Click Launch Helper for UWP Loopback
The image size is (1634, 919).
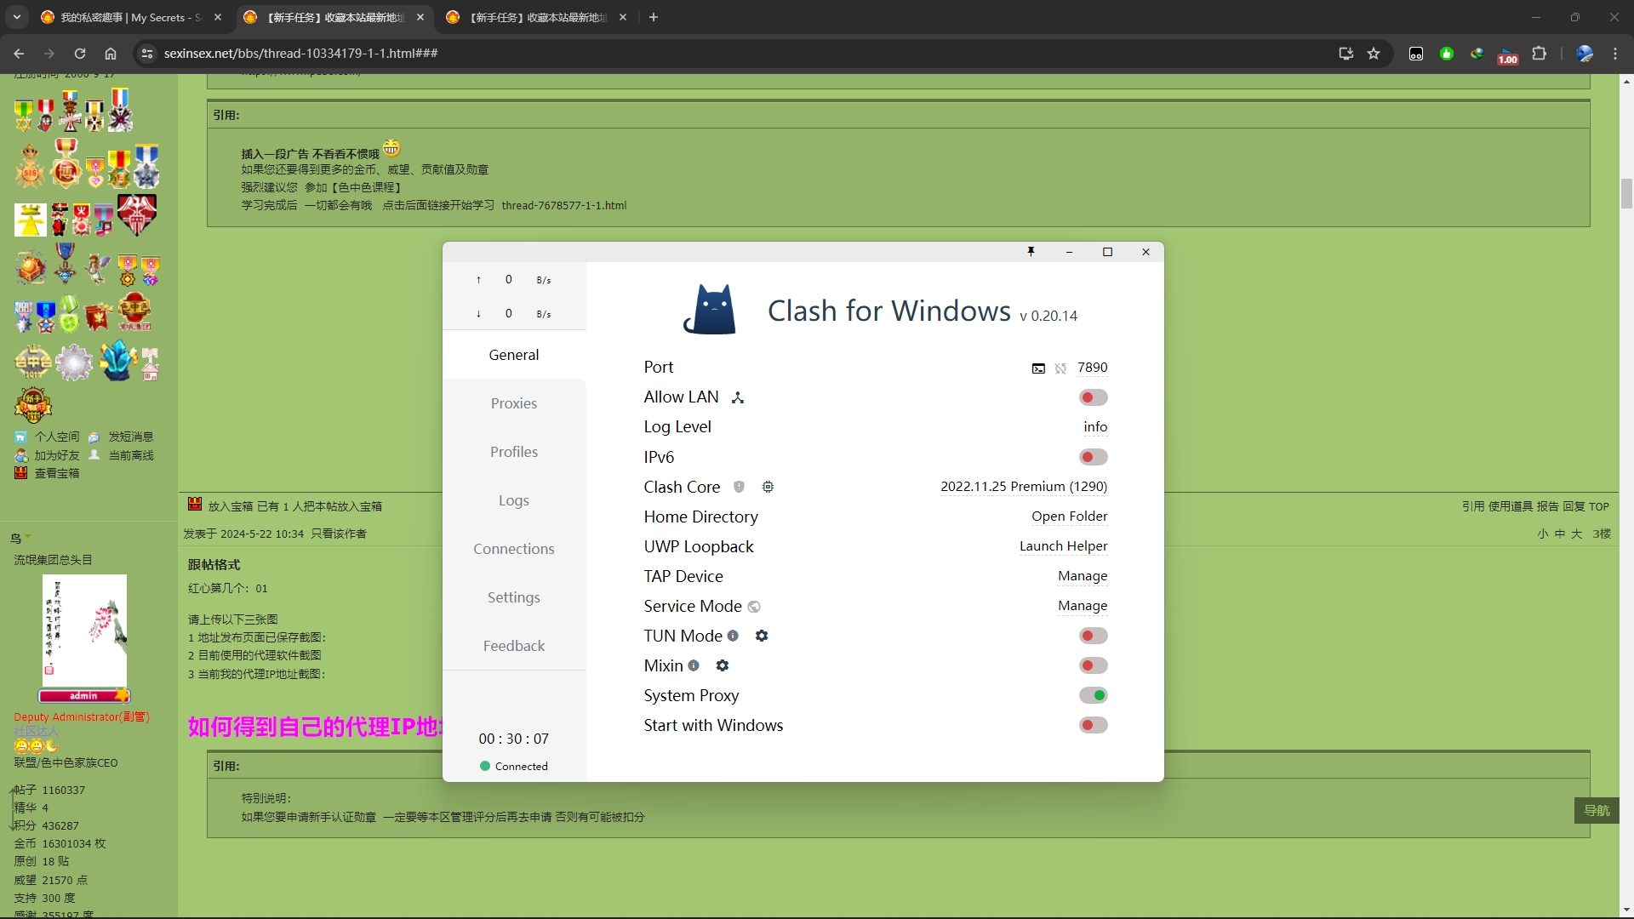(x=1064, y=546)
